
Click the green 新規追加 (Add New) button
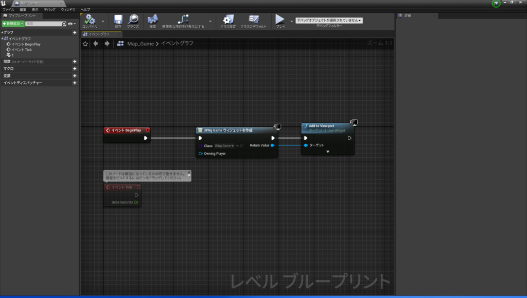[13, 24]
